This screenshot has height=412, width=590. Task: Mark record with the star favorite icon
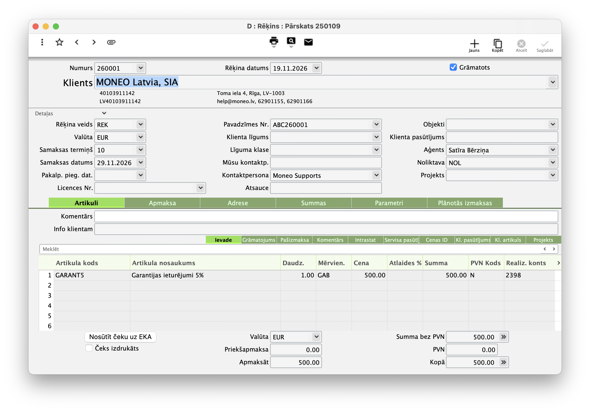pos(59,42)
